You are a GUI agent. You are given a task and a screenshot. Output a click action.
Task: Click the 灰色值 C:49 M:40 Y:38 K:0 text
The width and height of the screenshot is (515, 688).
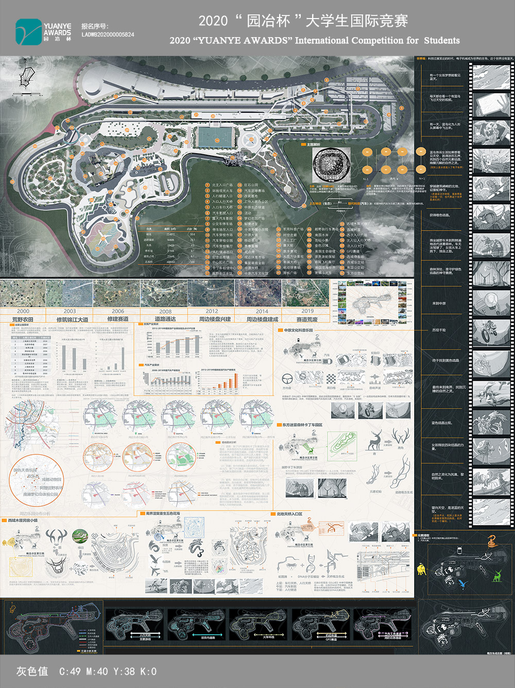pyautogui.click(x=87, y=671)
